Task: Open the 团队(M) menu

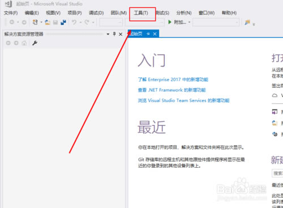Action: [118, 13]
